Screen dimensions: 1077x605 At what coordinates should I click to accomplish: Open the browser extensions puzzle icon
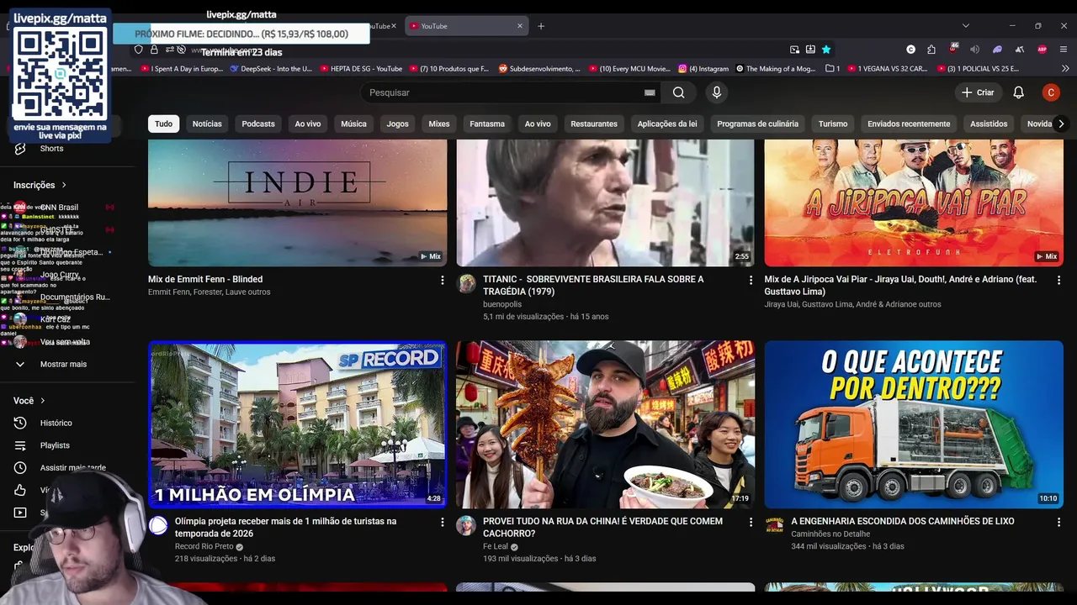(x=931, y=50)
